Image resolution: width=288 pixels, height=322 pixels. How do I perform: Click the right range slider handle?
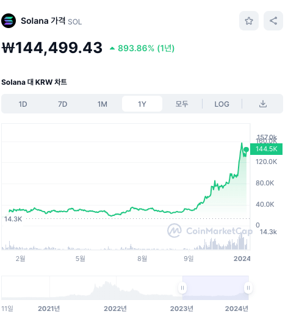click(x=248, y=288)
